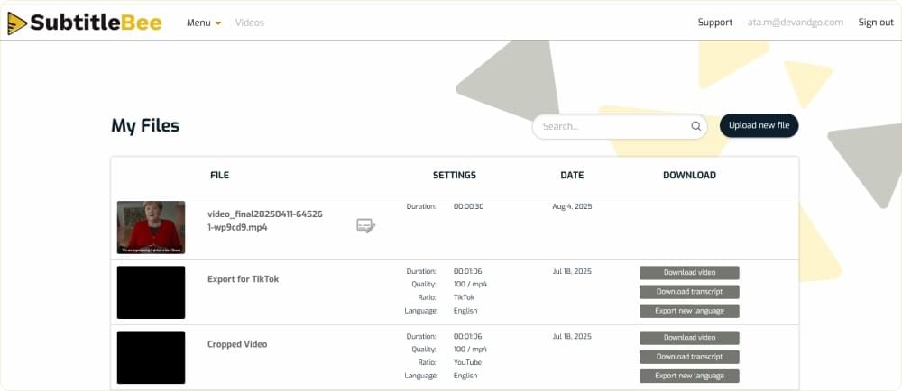This screenshot has height=391, width=902.
Task: Download video for Export for TikTok
Action: pyautogui.click(x=689, y=273)
